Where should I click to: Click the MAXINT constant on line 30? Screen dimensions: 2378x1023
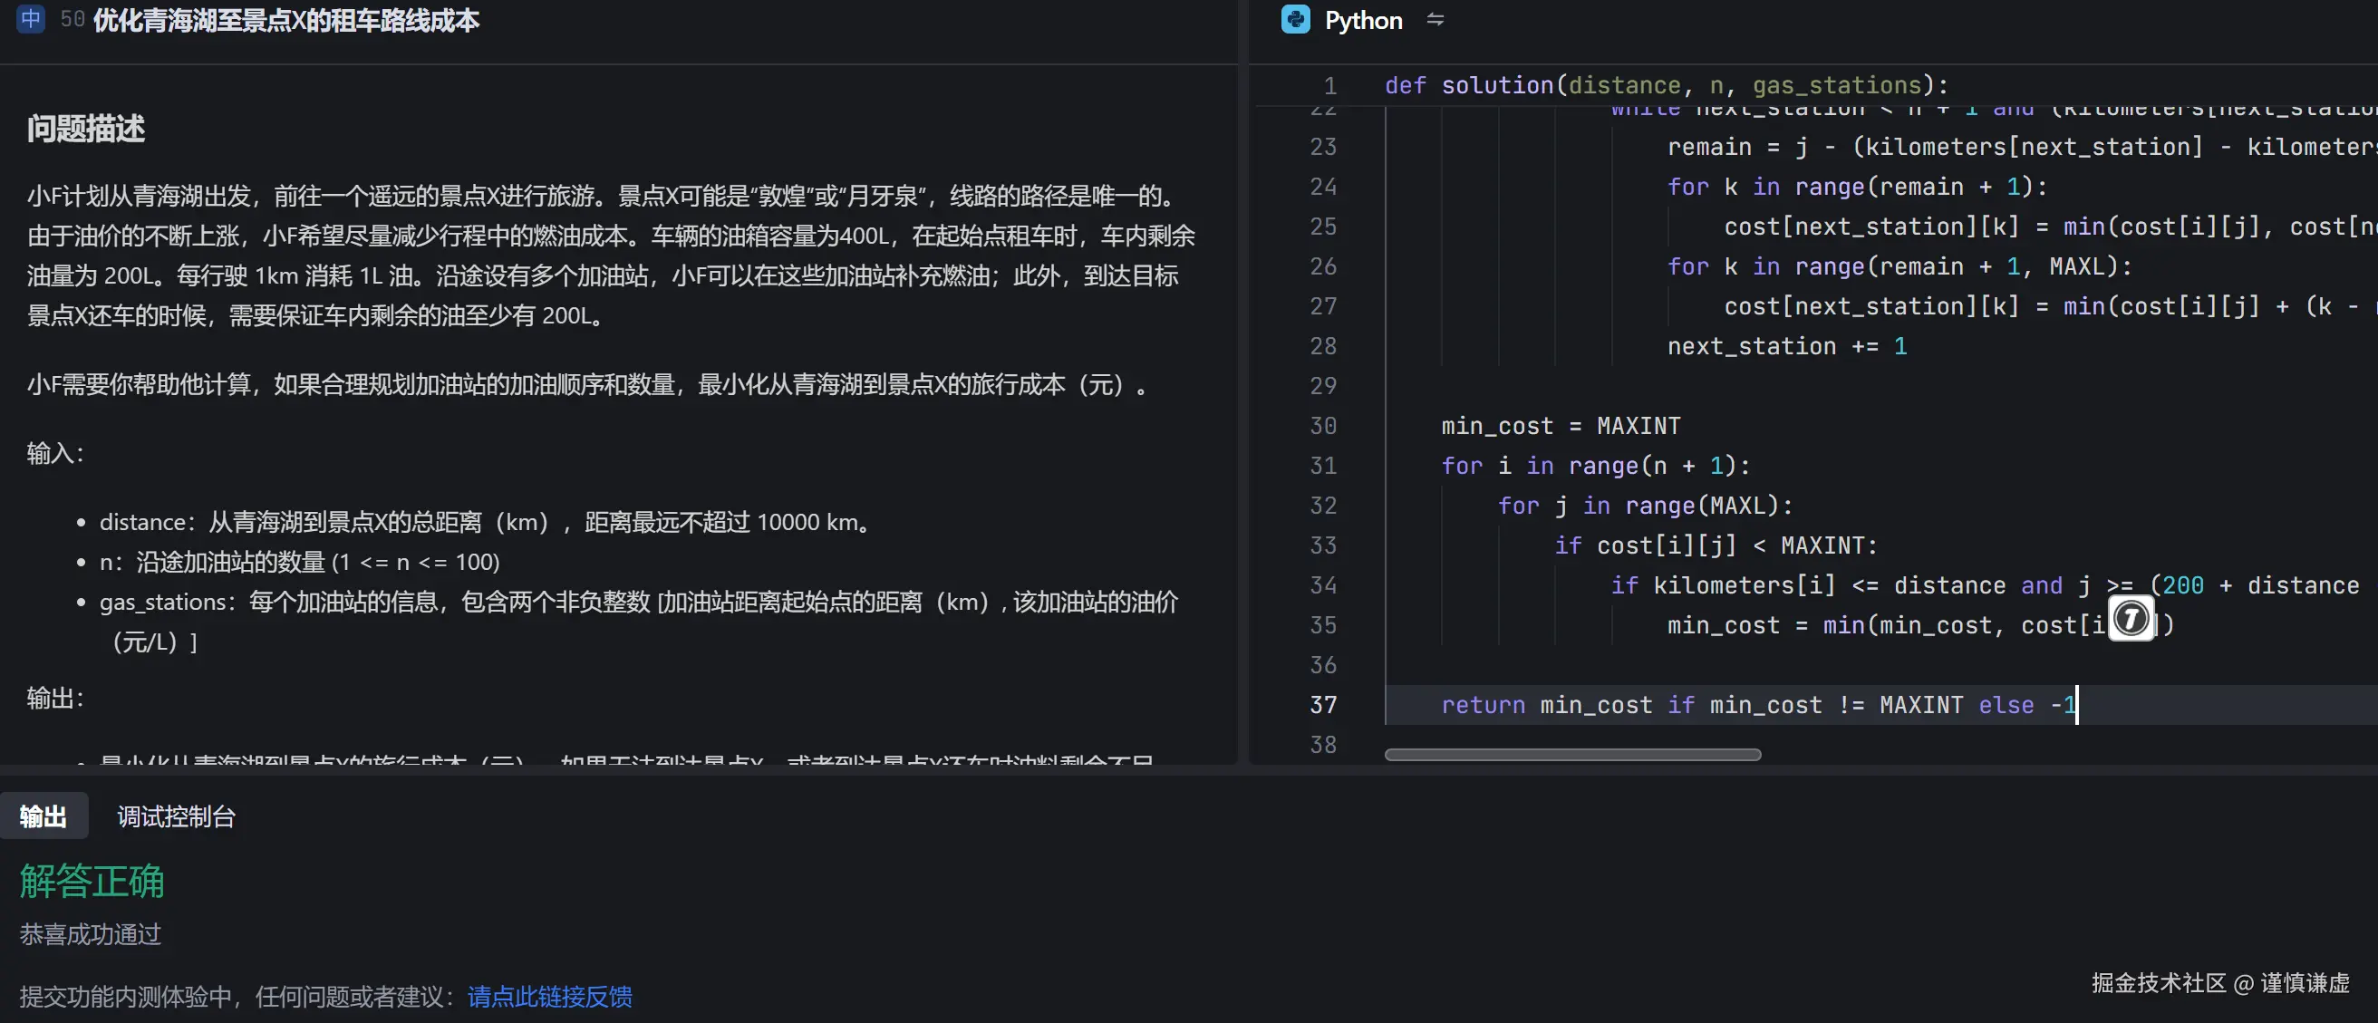1638,425
